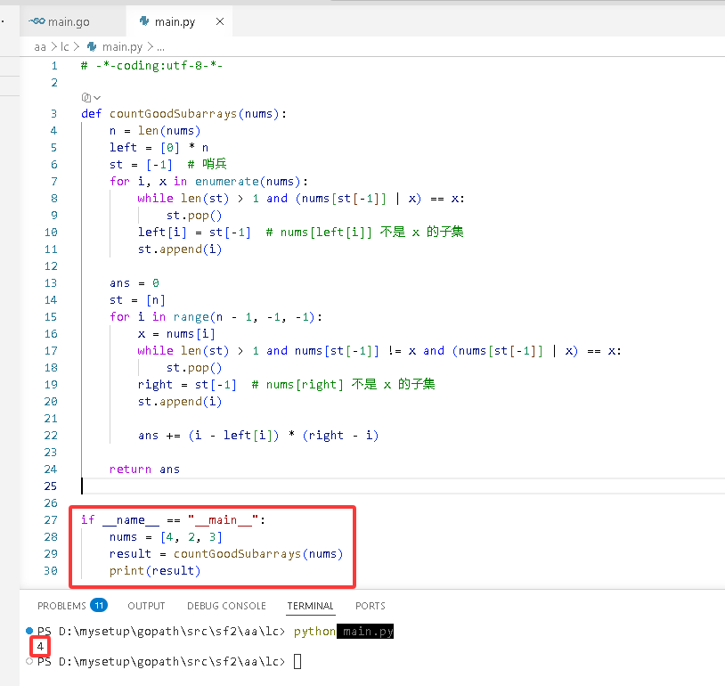The height and width of the screenshot is (686, 725).
Task: Click the hollow circle beside last prompt
Action: point(29,661)
